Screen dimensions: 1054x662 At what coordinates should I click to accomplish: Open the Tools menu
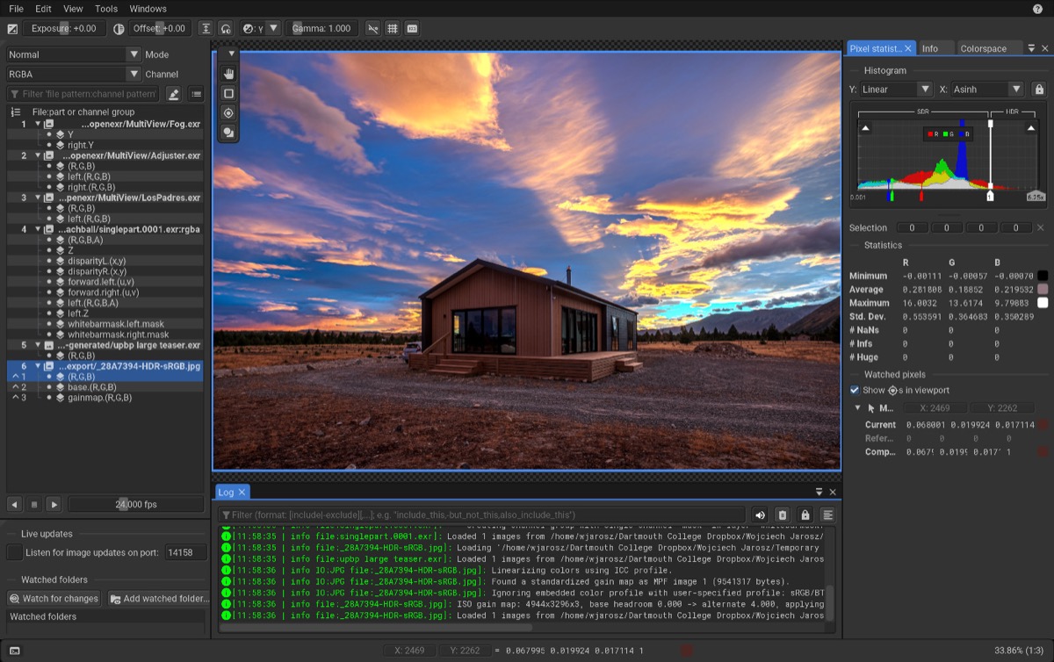[106, 9]
